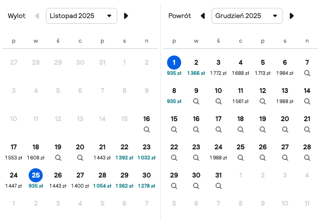
Task: Click magnifier icon under December 31
Action: pos(218,186)
